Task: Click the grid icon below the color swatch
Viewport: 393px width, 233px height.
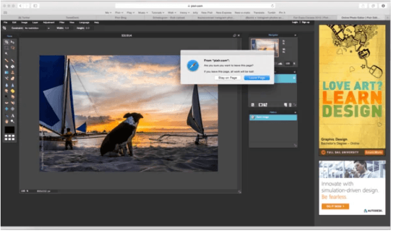Action: [x=9, y=137]
